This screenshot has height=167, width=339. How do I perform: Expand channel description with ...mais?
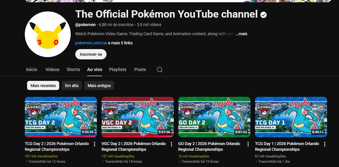242,34
